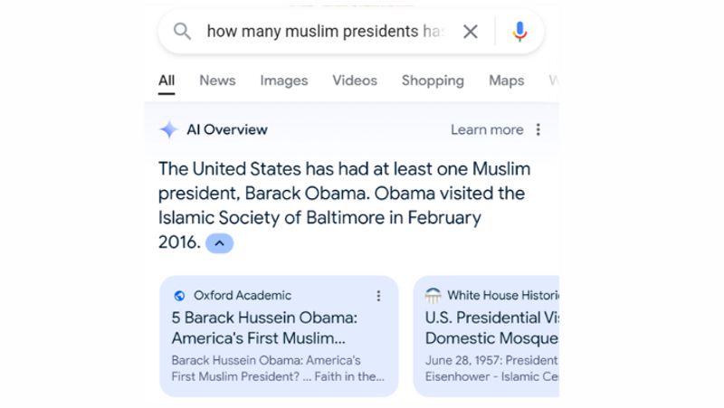Clear the search query with X
This screenshot has height=408, width=724.
pyautogui.click(x=471, y=32)
